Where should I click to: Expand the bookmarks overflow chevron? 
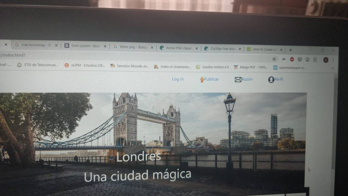(332, 68)
